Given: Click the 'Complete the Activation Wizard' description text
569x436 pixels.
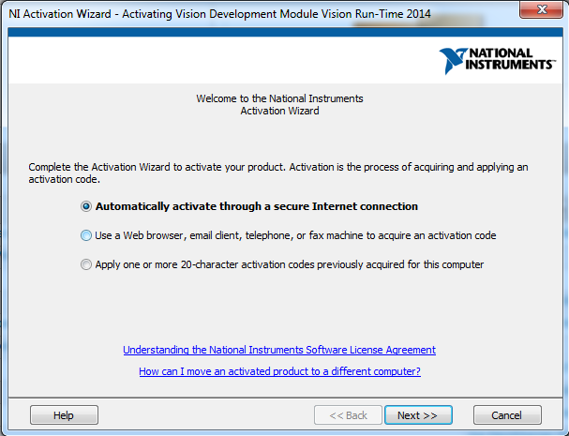Looking at the screenshot, I should point(278,173).
